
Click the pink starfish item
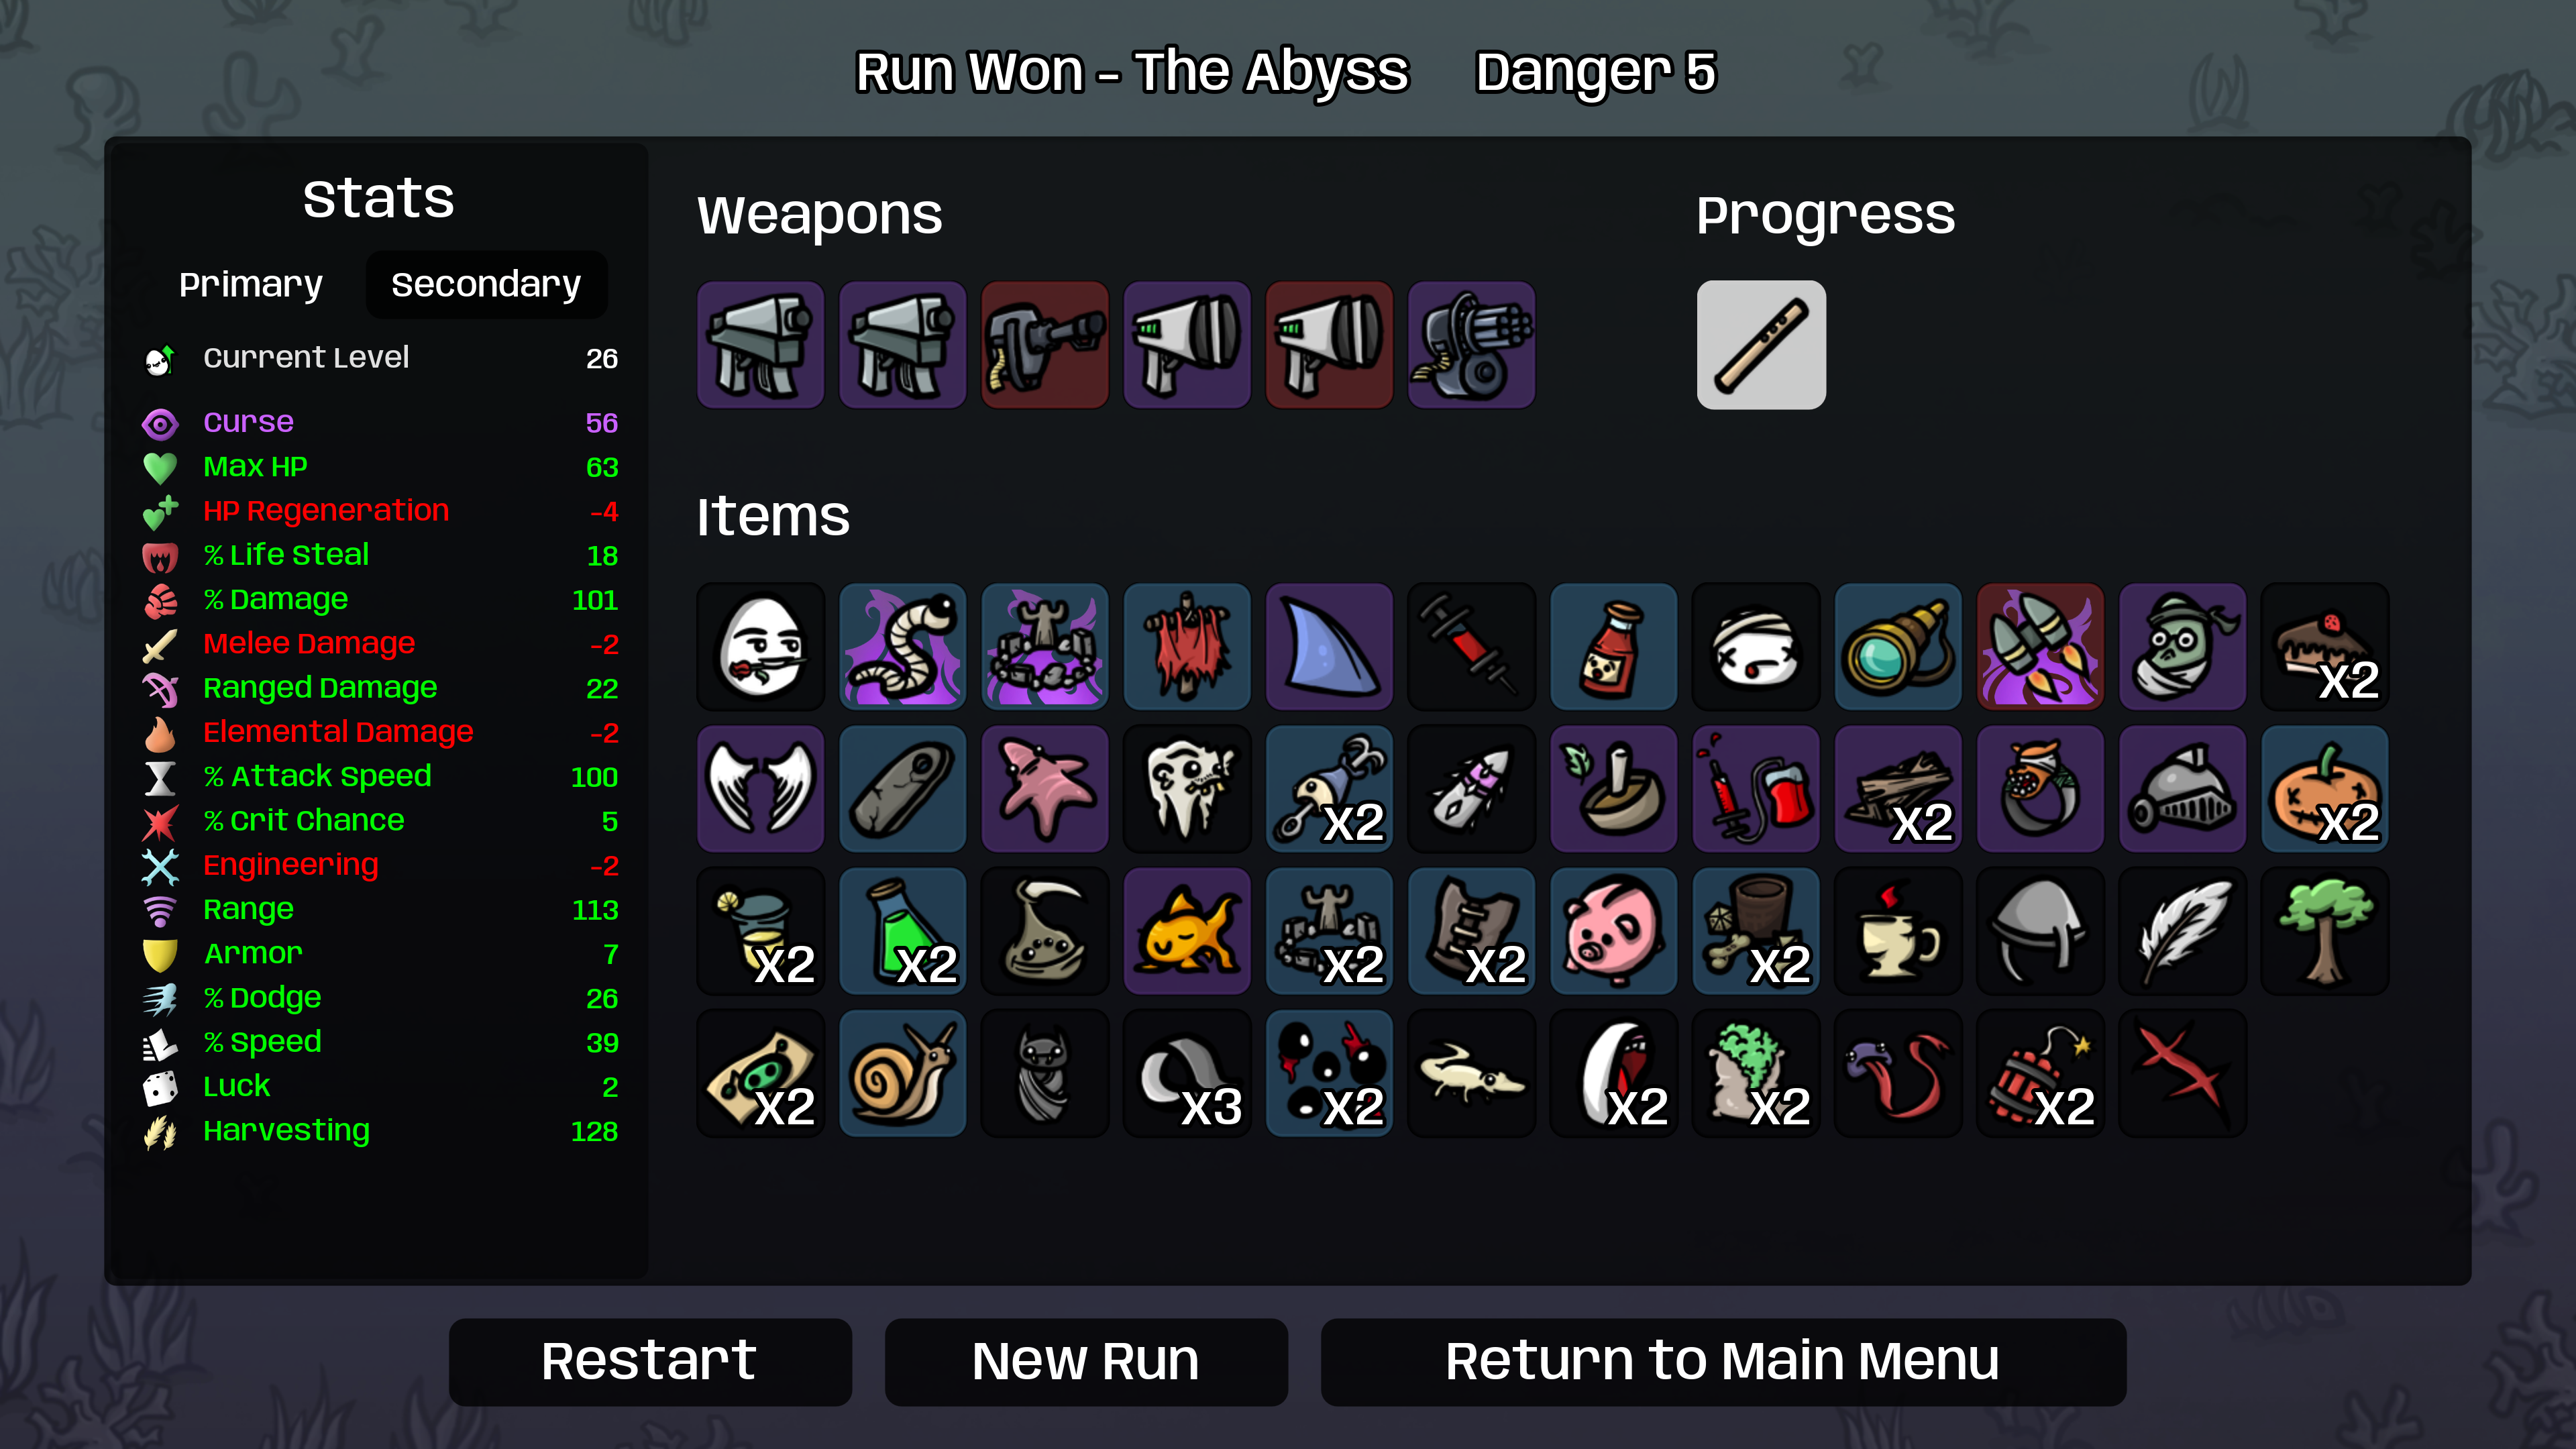click(1044, 789)
